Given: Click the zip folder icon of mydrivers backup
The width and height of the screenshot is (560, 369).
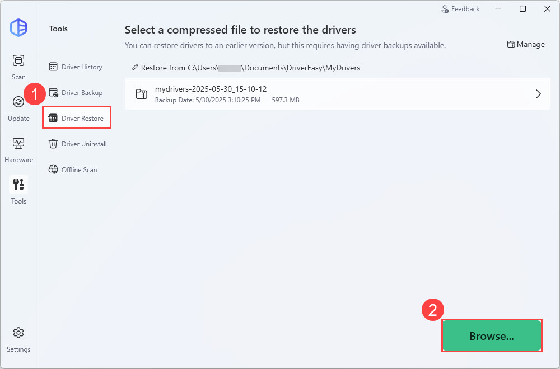Looking at the screenshot, I should coord(142,94).
